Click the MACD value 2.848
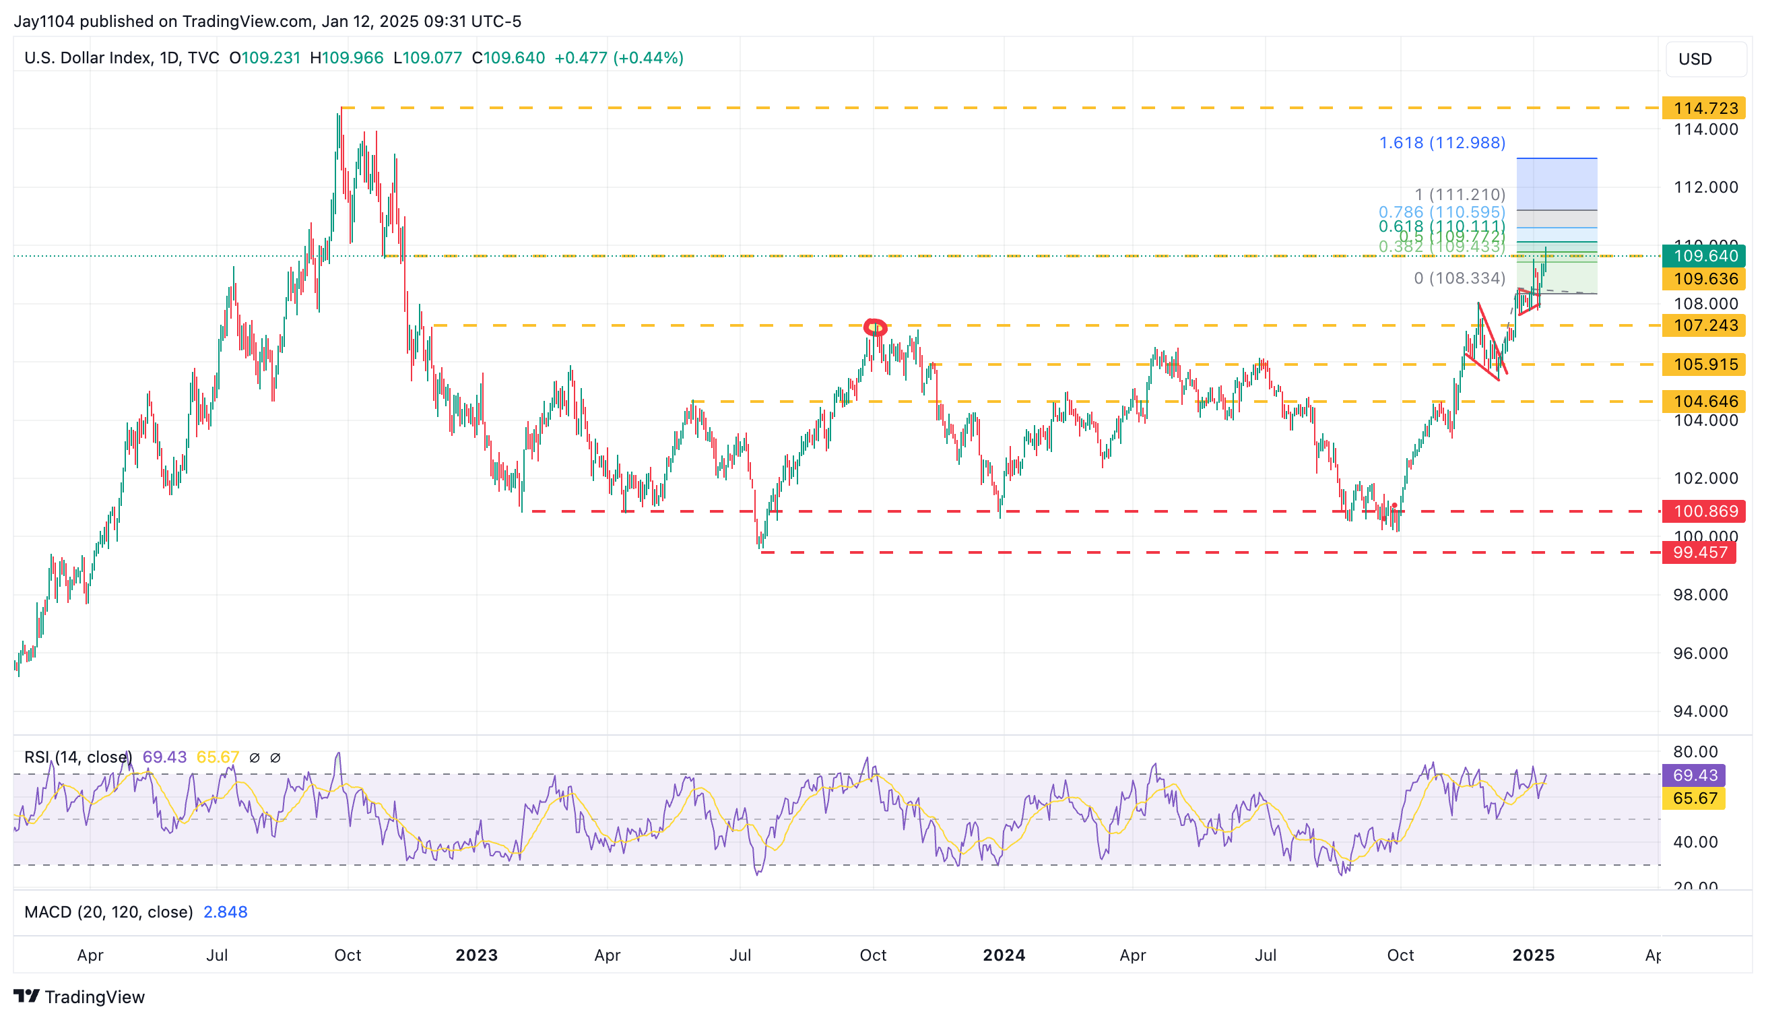 click(225, 912)
